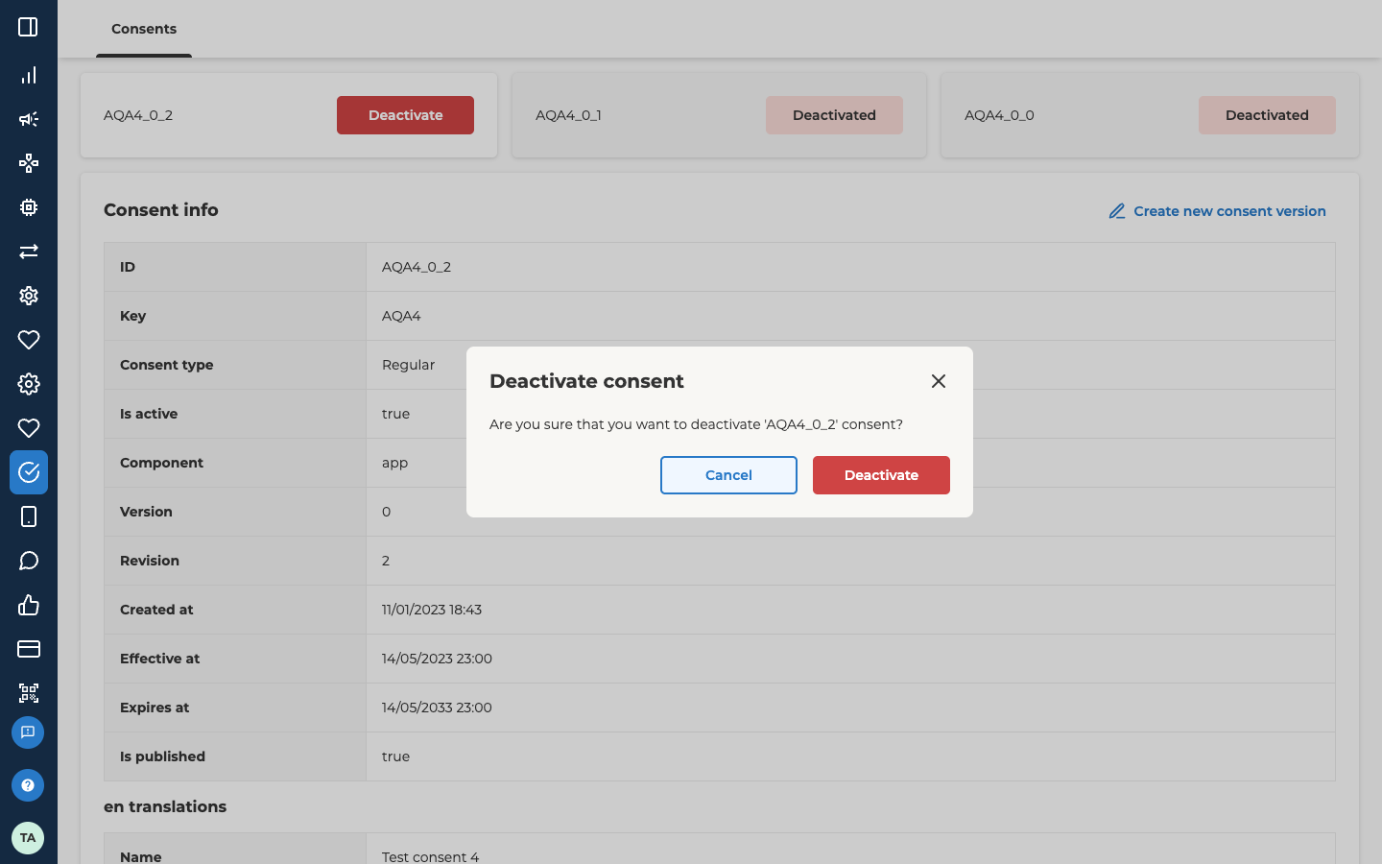
Task: Toggle the sidebar panel layout icon
Action: pyautogui.click(x=28, y=27)
